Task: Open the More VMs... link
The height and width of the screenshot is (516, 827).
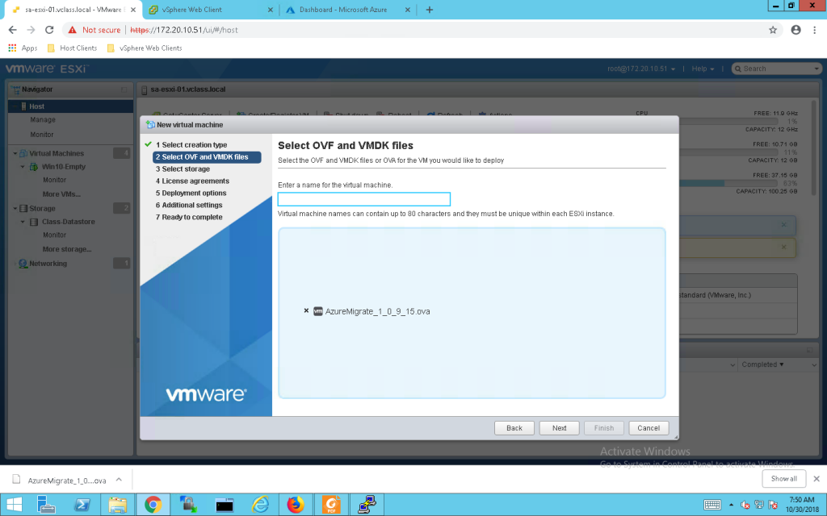Action: (61, 194)
